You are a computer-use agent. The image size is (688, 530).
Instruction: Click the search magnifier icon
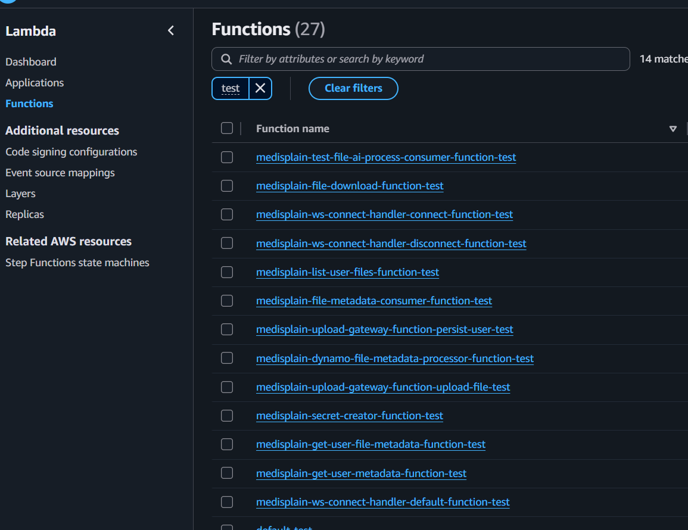pyautogui.click(x=226, y=59)
